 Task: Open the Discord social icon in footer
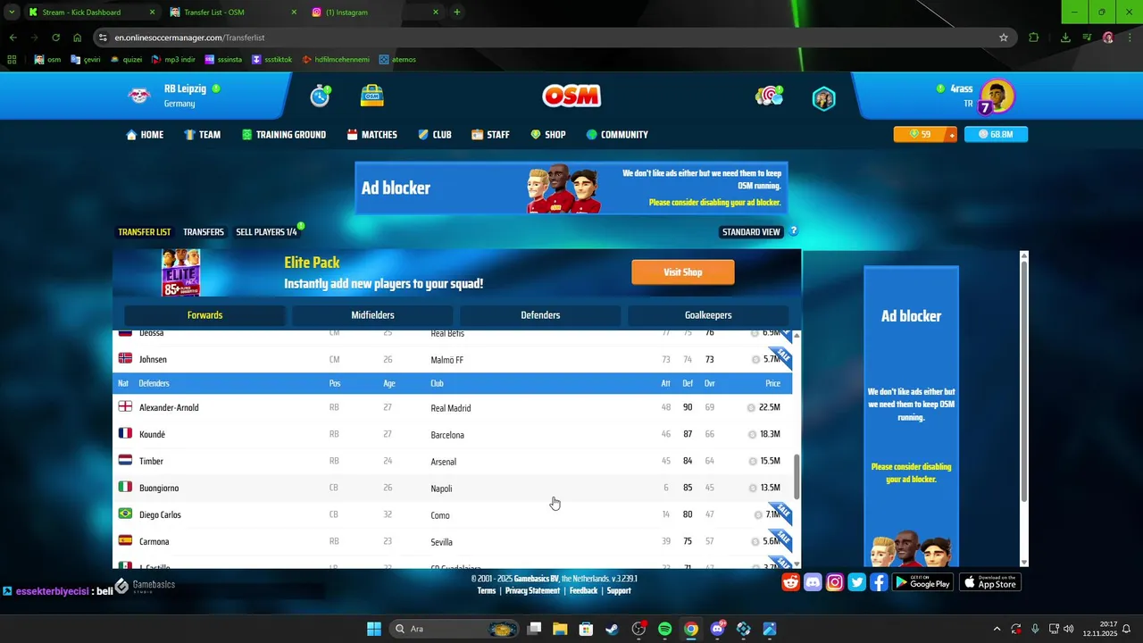point(813,582)
